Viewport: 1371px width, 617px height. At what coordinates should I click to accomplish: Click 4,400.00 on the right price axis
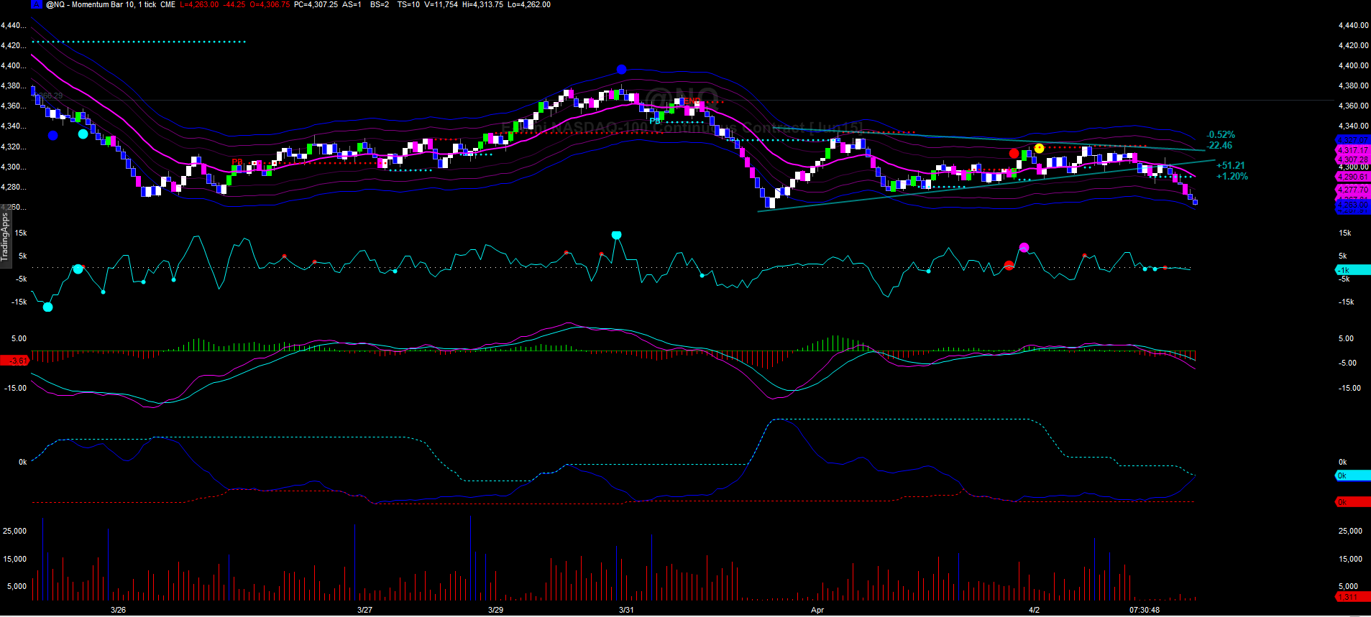pos(1354,65)
